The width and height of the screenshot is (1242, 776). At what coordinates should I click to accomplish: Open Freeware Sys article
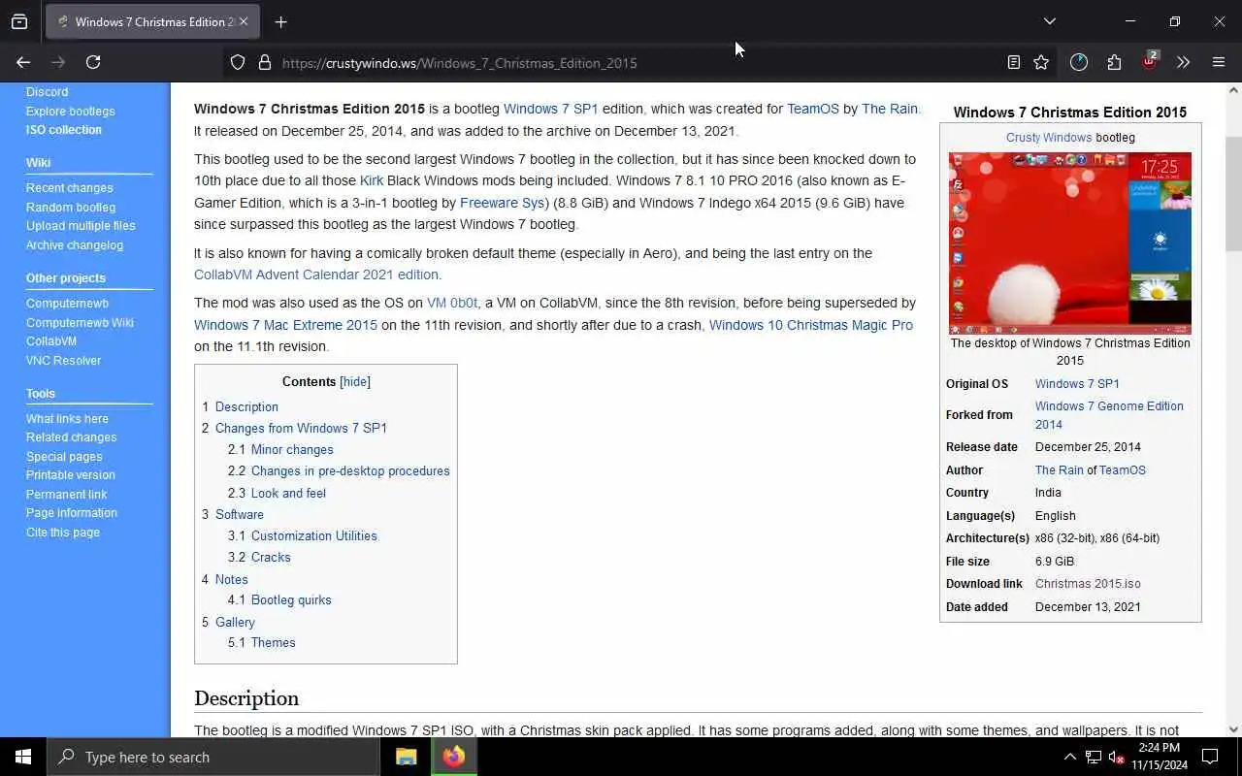(502, 203)
